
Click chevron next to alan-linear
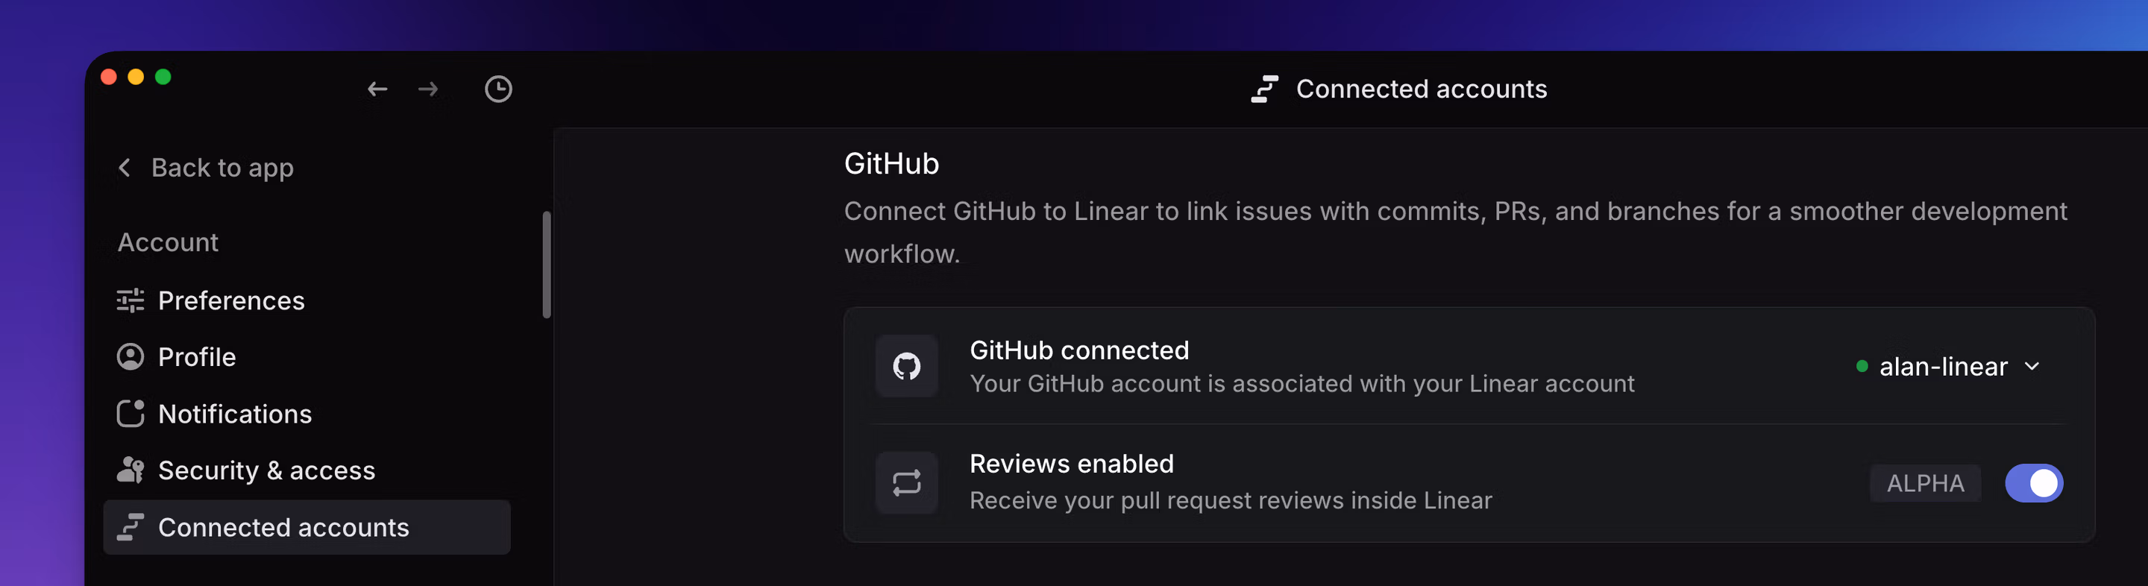tap(2031, 367)
